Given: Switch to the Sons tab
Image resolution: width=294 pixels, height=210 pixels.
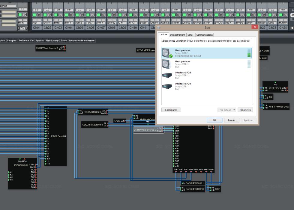Looking at the screenshot, I should click(x=190, y=35).
